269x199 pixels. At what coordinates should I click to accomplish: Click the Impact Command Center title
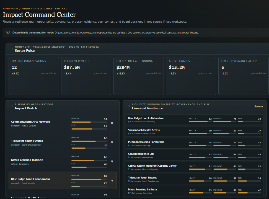(39, 15)
